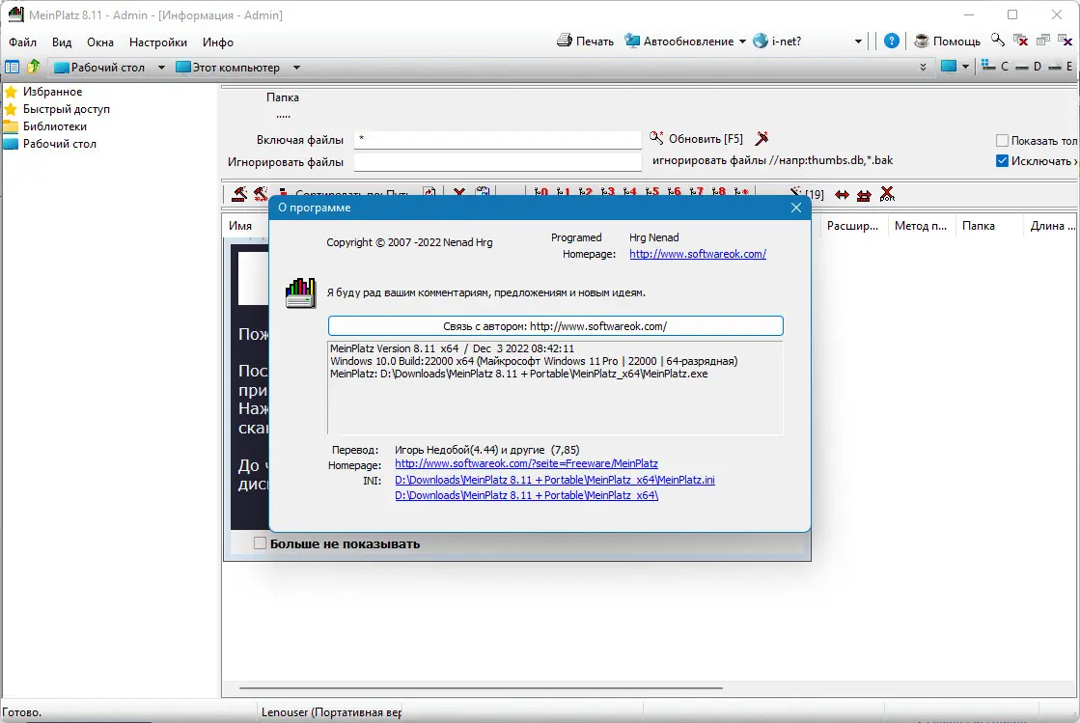Click the tree level 0 icon
This screenshot has width=1080, height=723.
pos(541,192)
